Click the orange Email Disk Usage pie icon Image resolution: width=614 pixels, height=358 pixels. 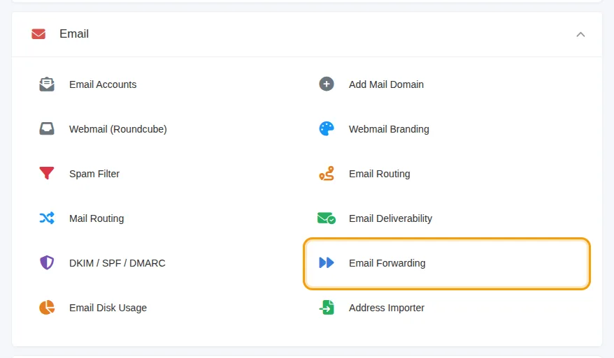[47, 307]
